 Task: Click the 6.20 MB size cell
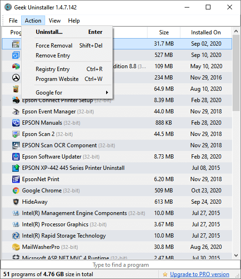pos(163,179)
